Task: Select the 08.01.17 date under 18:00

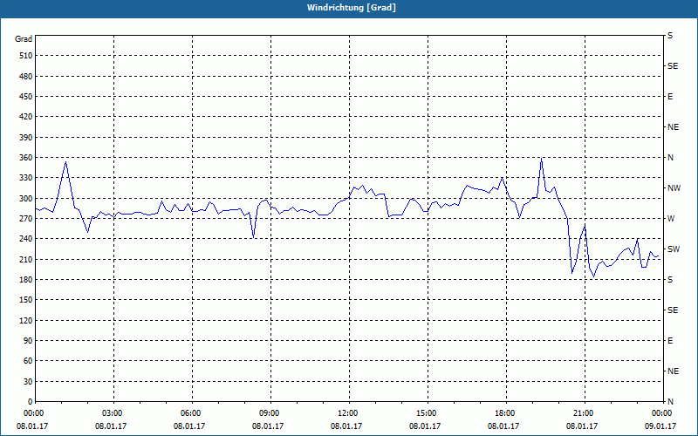Action: 503,426
